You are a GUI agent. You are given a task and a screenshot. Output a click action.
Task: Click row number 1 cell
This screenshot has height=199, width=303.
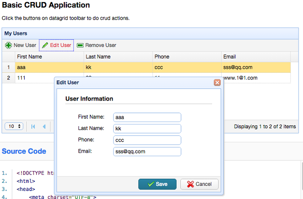click(x=9, y=67)
